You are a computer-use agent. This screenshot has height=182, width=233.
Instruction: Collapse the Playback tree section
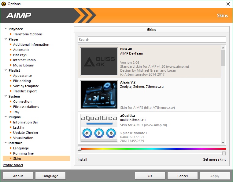(x=6, y=29)
